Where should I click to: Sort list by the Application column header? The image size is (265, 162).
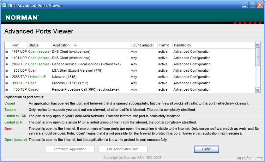click(91, 45)
